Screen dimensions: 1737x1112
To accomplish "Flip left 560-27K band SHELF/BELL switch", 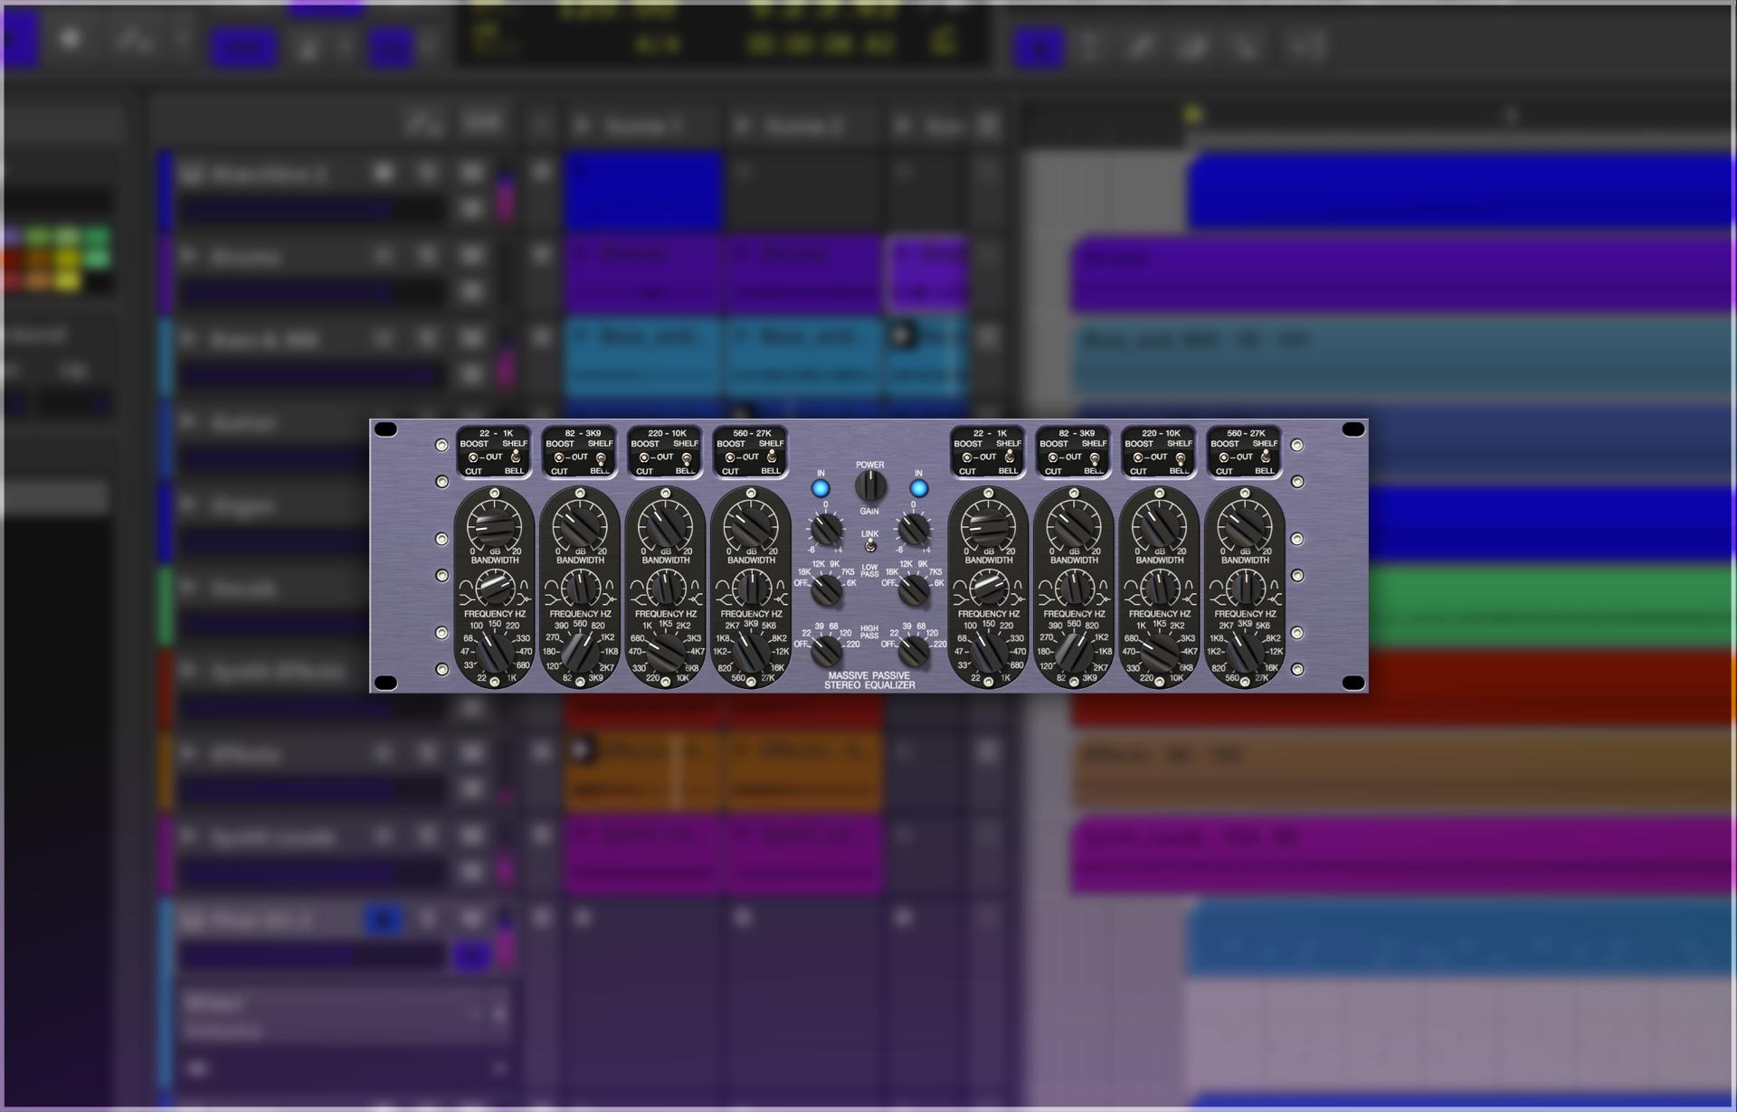I will [x=772, y=457].
